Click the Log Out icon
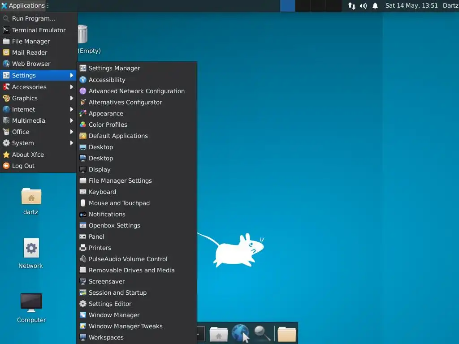 (6, 166)
